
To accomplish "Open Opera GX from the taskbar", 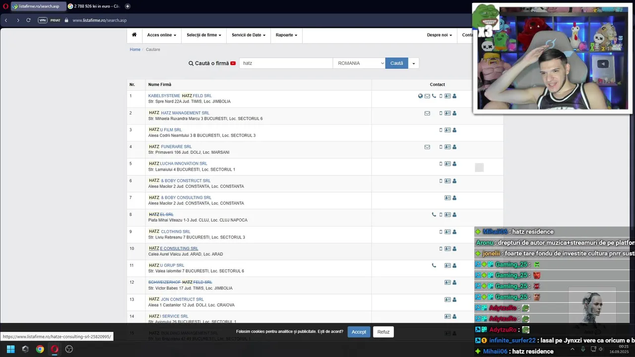I will [55, 349].
